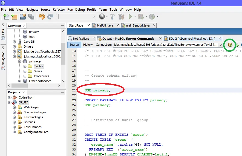This screenshot has height=156, width=242.
Task: Click the Undo toolbar icon
Action: 42,16
